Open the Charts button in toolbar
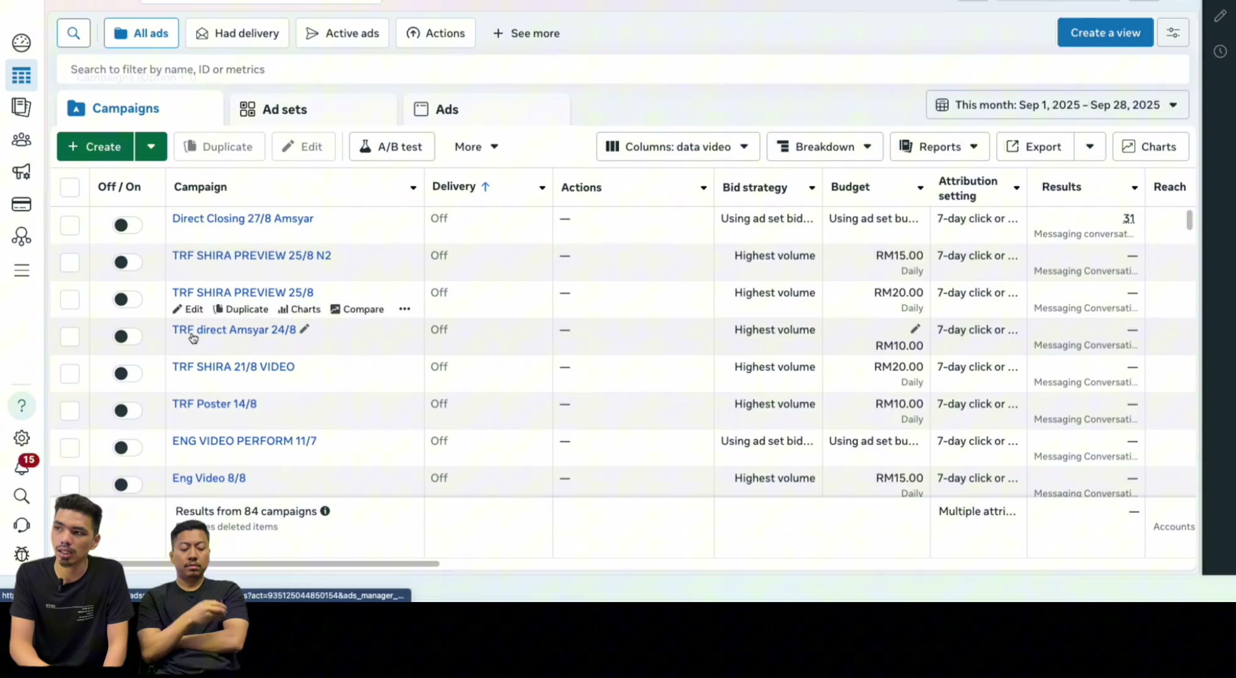The height and width of the screenshot is (678, 1236). [1150, 146]
